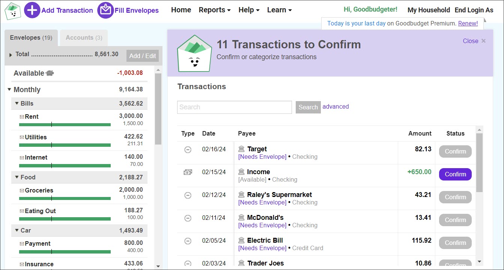This screenshot has width=504, height=270.
Task: Open advanced search link
Action: pyautogui.click(x=335, y=107)
